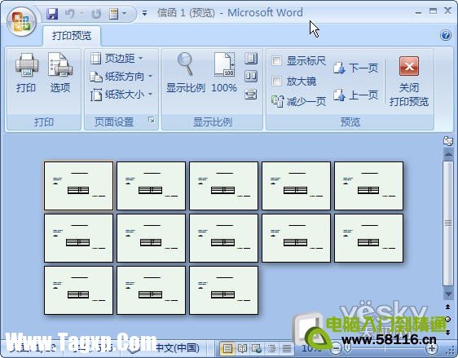Go to 上一页 previous page
The height and width of the screenshot is (358, 458).
[355, 95]
